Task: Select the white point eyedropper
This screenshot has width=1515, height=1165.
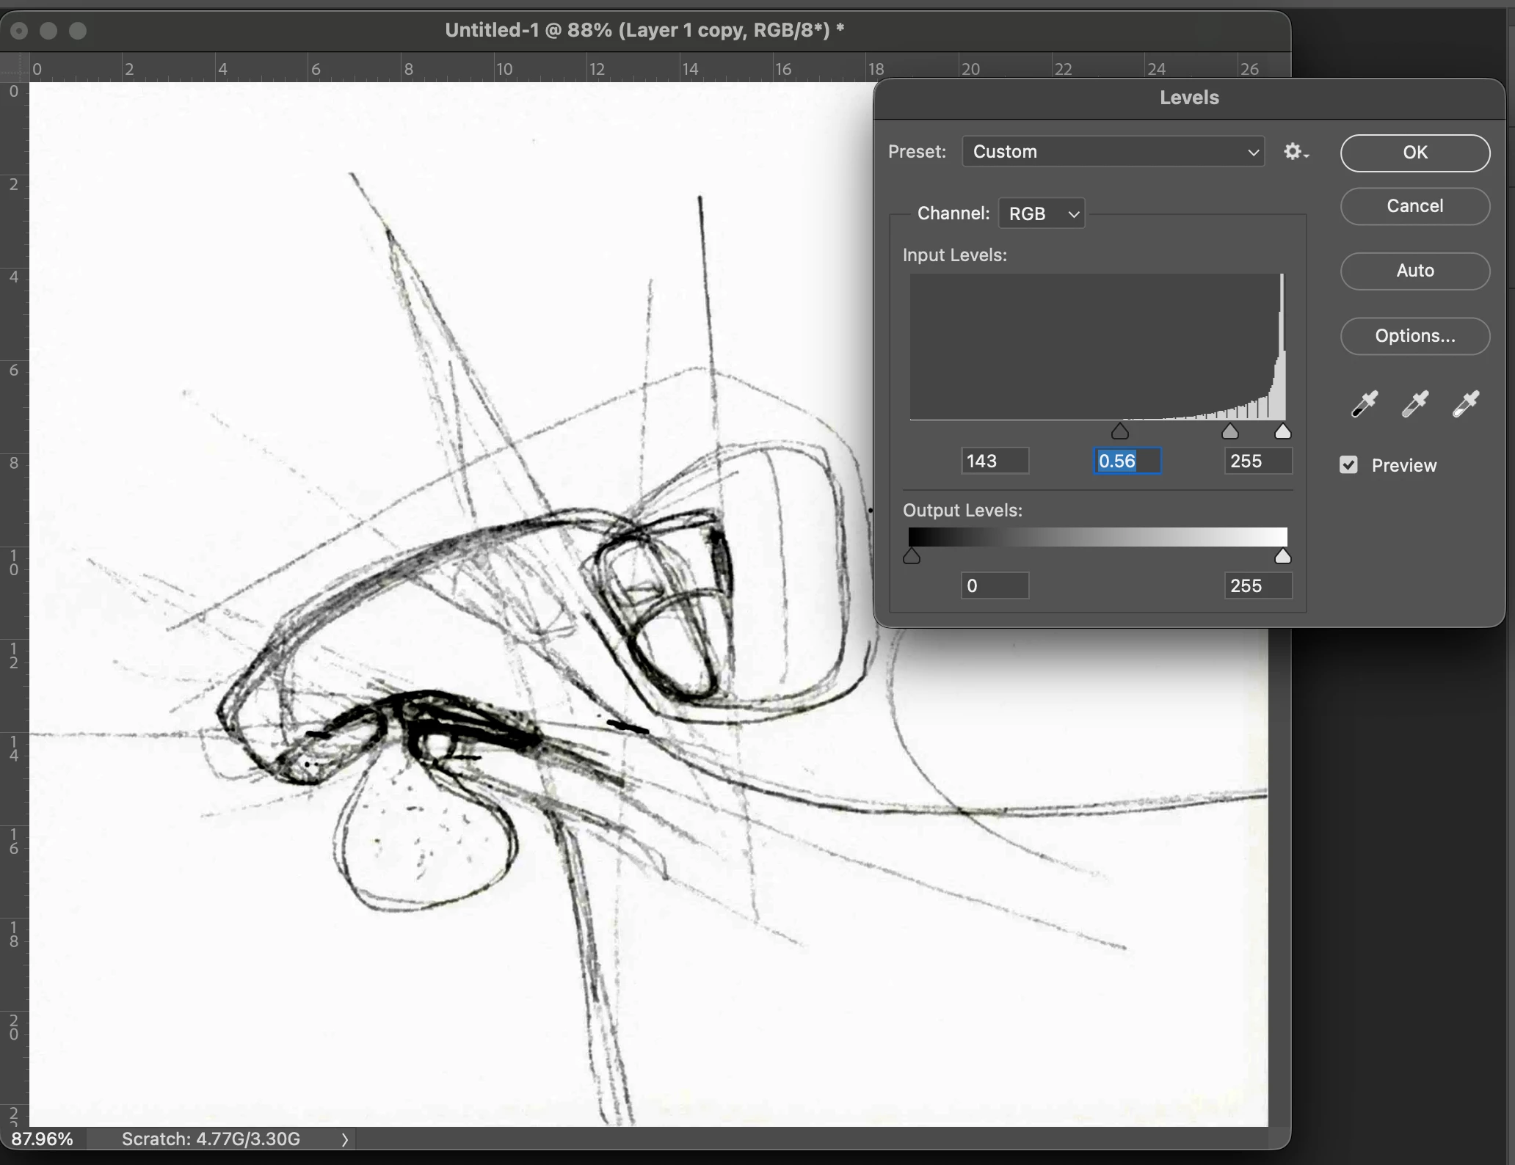Action: (1465, 403)
